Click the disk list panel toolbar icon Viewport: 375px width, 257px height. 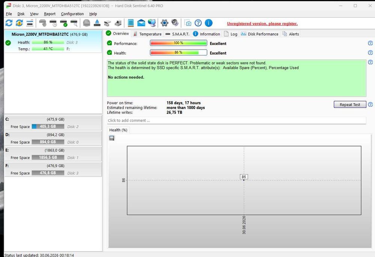tap(30, 23)
